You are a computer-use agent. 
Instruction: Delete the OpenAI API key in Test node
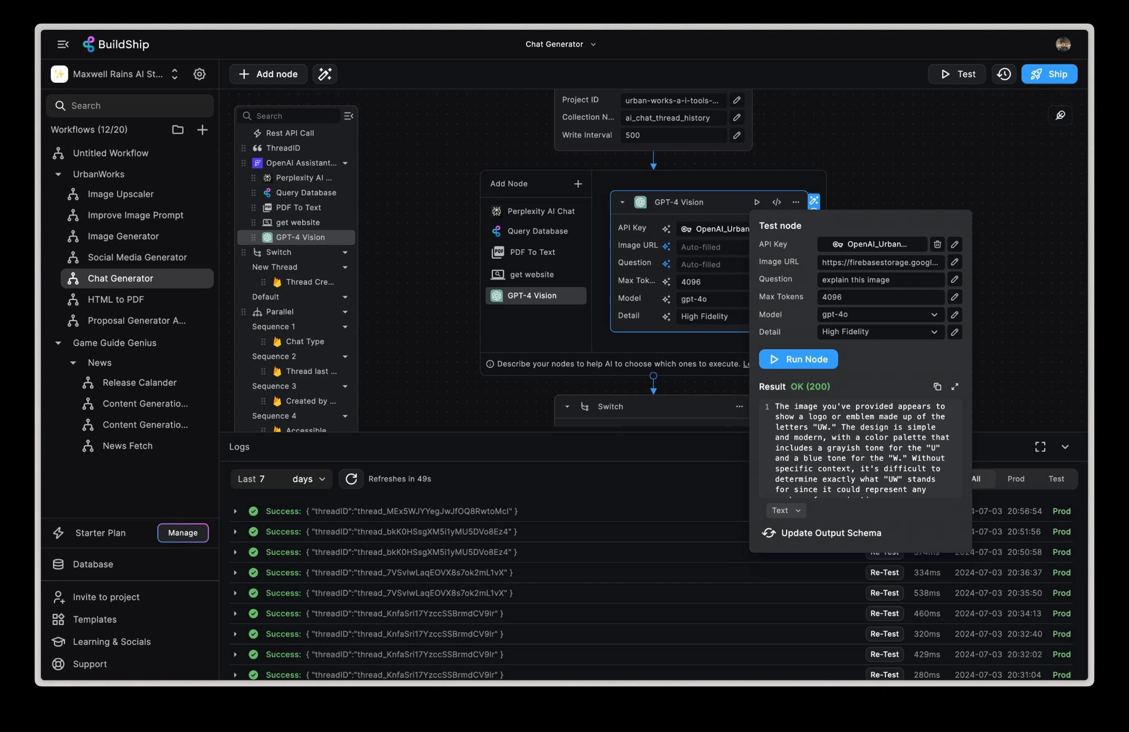tap(937, 244)
